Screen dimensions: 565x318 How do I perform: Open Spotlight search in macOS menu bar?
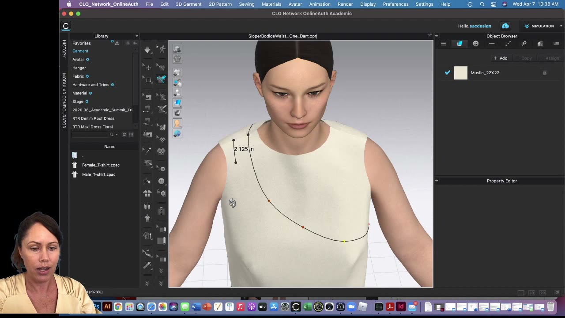pos(482,4)
